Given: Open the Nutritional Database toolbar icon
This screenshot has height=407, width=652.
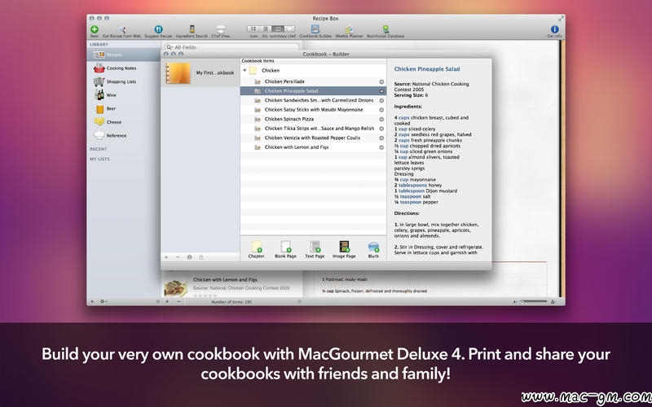Looking at the screenshot, I should click(385, 29).
